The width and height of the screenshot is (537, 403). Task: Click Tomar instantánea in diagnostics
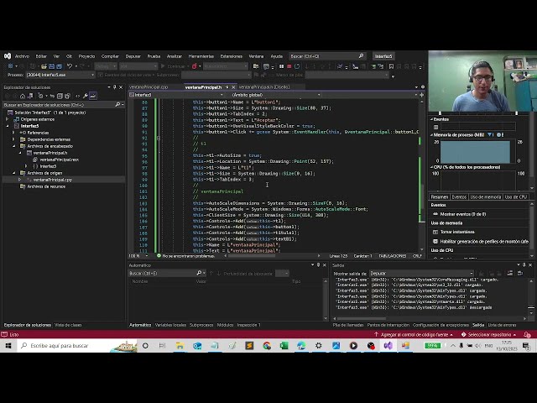coord(456,232)
